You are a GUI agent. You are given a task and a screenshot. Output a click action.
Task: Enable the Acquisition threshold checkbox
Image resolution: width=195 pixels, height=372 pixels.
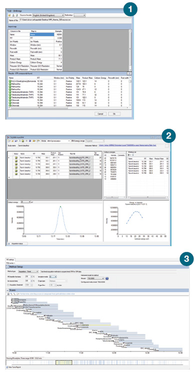8,285
